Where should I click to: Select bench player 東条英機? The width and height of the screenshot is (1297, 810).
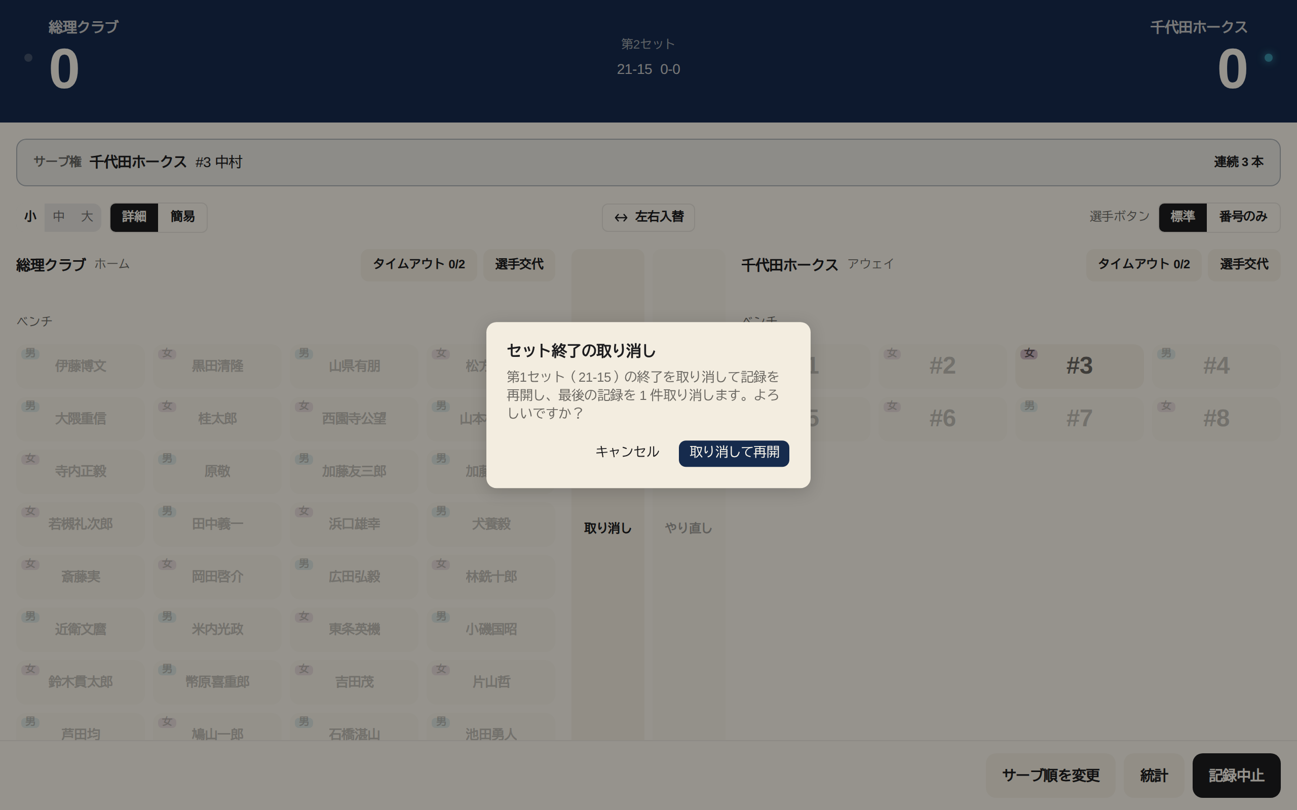354,629
